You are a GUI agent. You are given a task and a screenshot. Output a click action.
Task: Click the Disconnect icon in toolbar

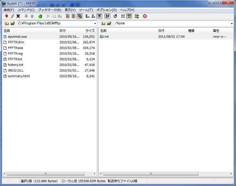(18, 16)
